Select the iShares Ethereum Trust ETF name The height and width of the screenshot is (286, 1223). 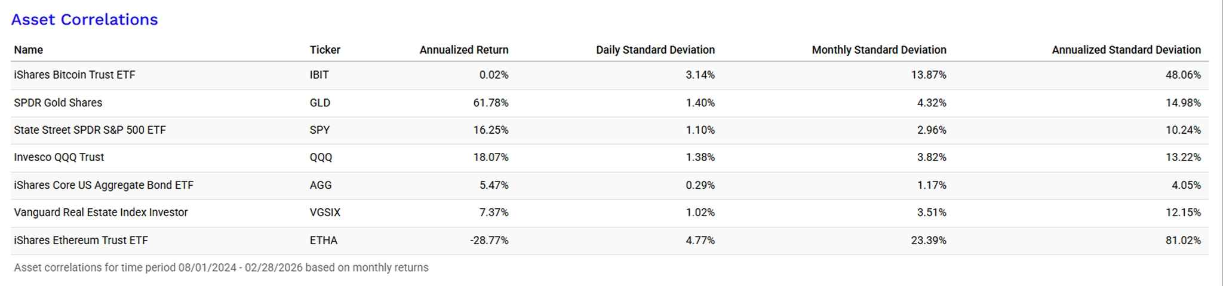point(81,241)
